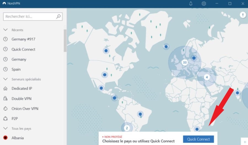
Task: Select Spain from recent connections
Action: (16, 69)
